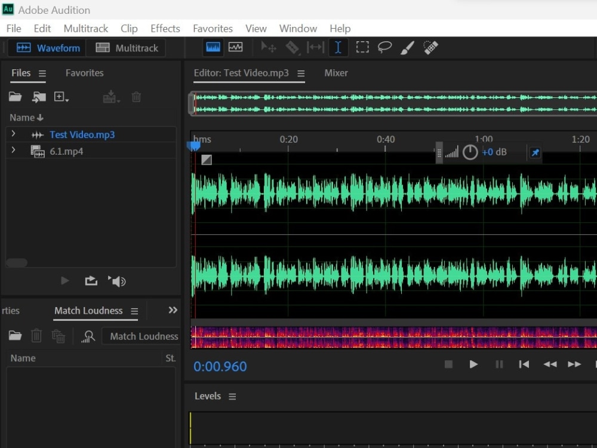Click the Files panel trash icon
The width and height of the screenshot is (597, 448).
[x=136, y=97]
